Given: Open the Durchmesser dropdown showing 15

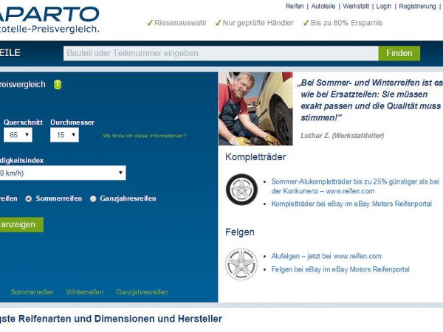Looking at the screenshot, I should tap(64, 135).
